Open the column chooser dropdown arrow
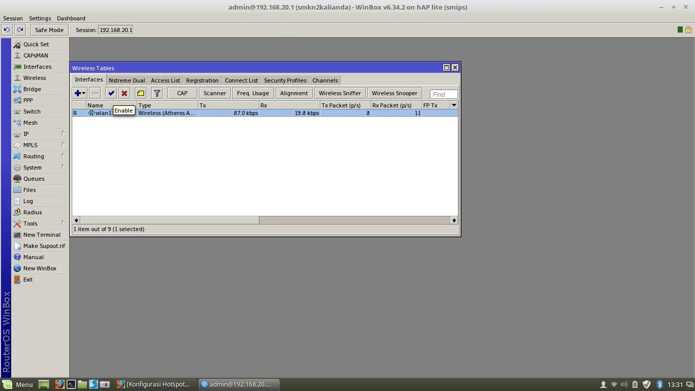Screen dimensions: 695x391 click(454, 105)
